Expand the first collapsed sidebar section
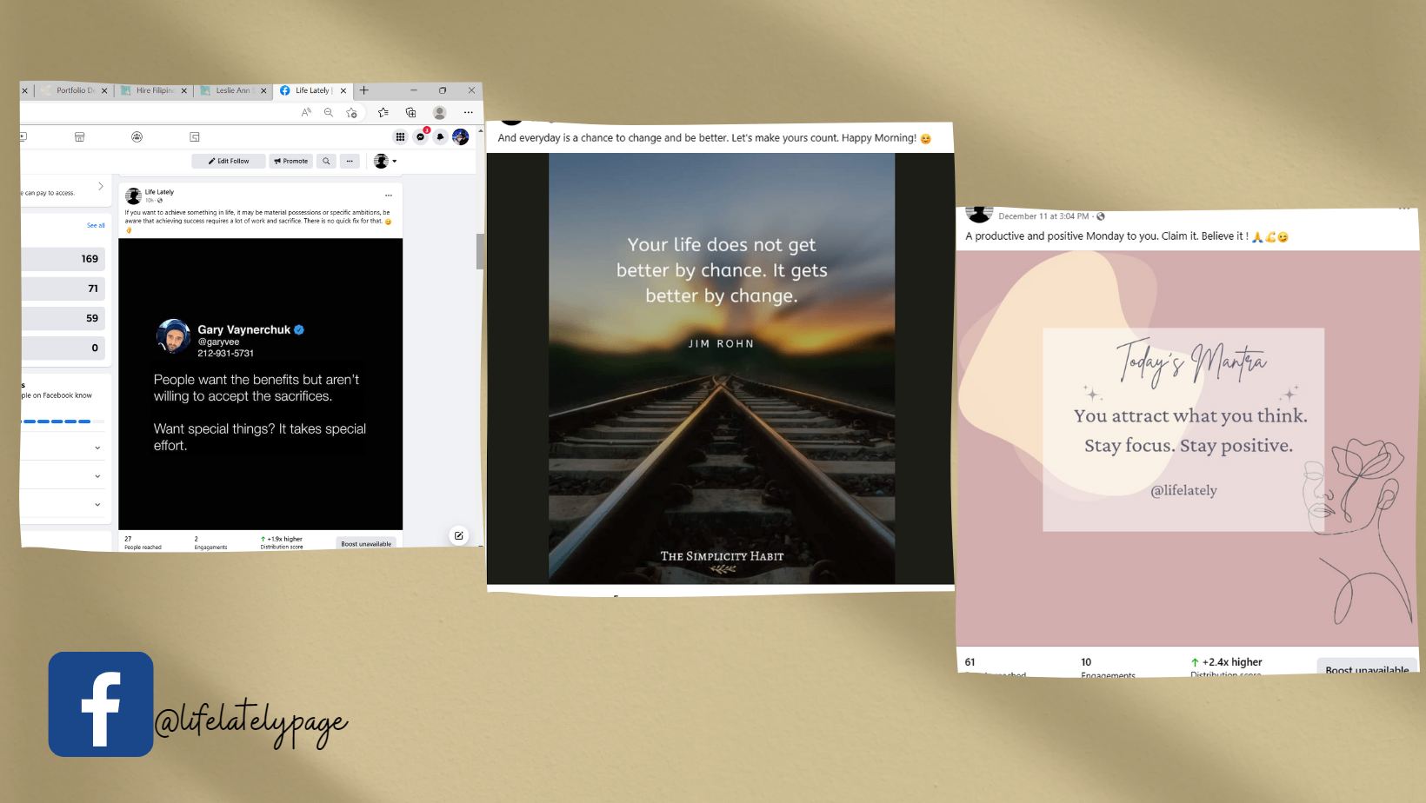 click(97, 448)
